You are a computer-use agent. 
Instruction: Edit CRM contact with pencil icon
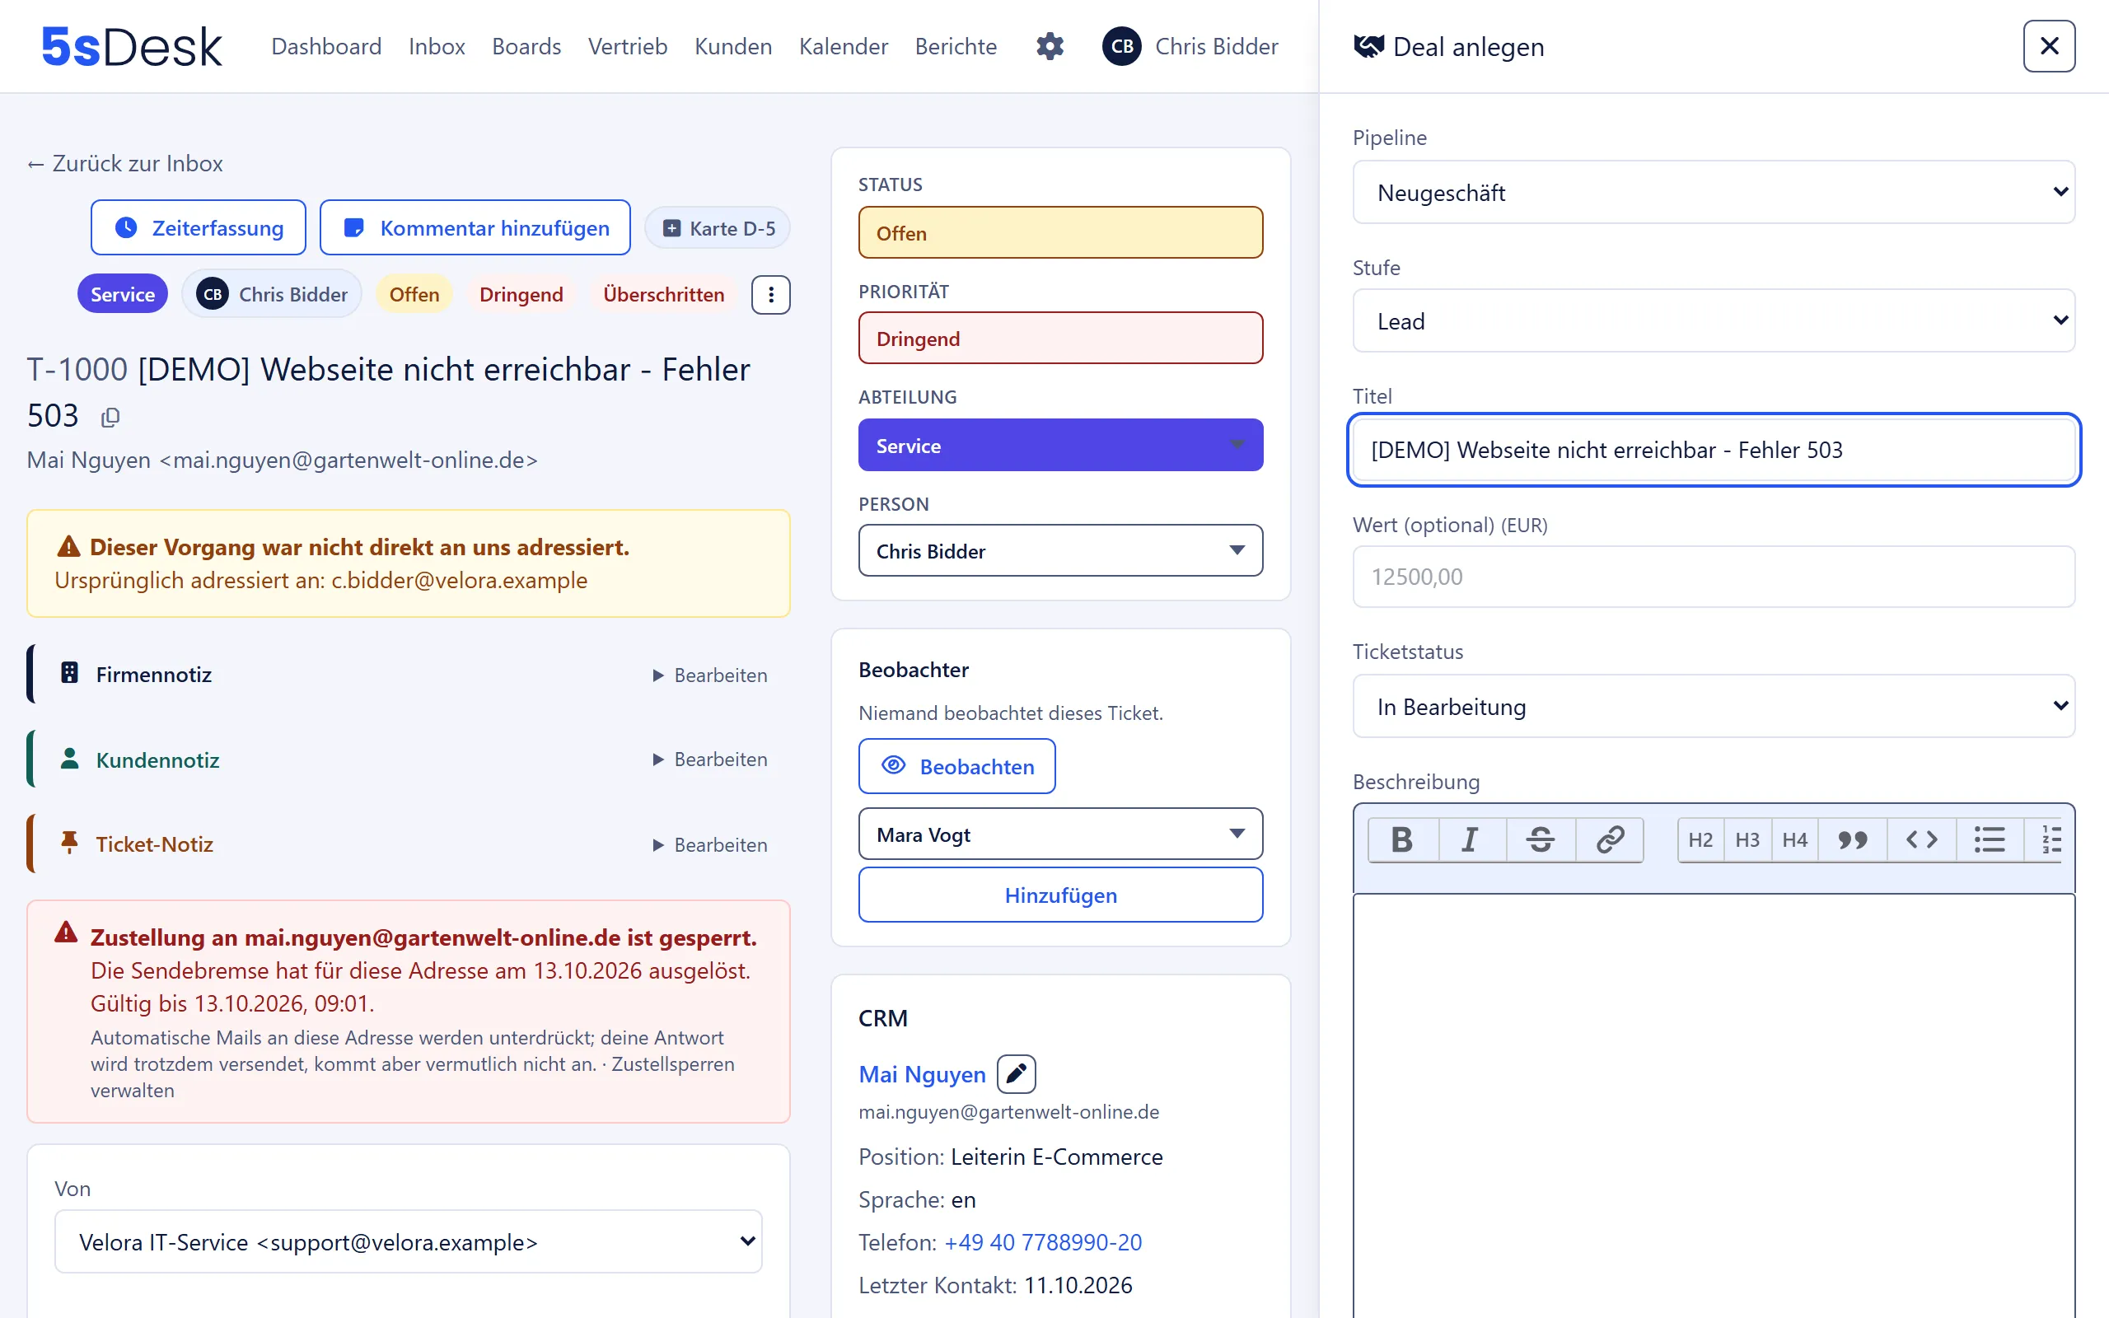(x=1016, y=1074)
